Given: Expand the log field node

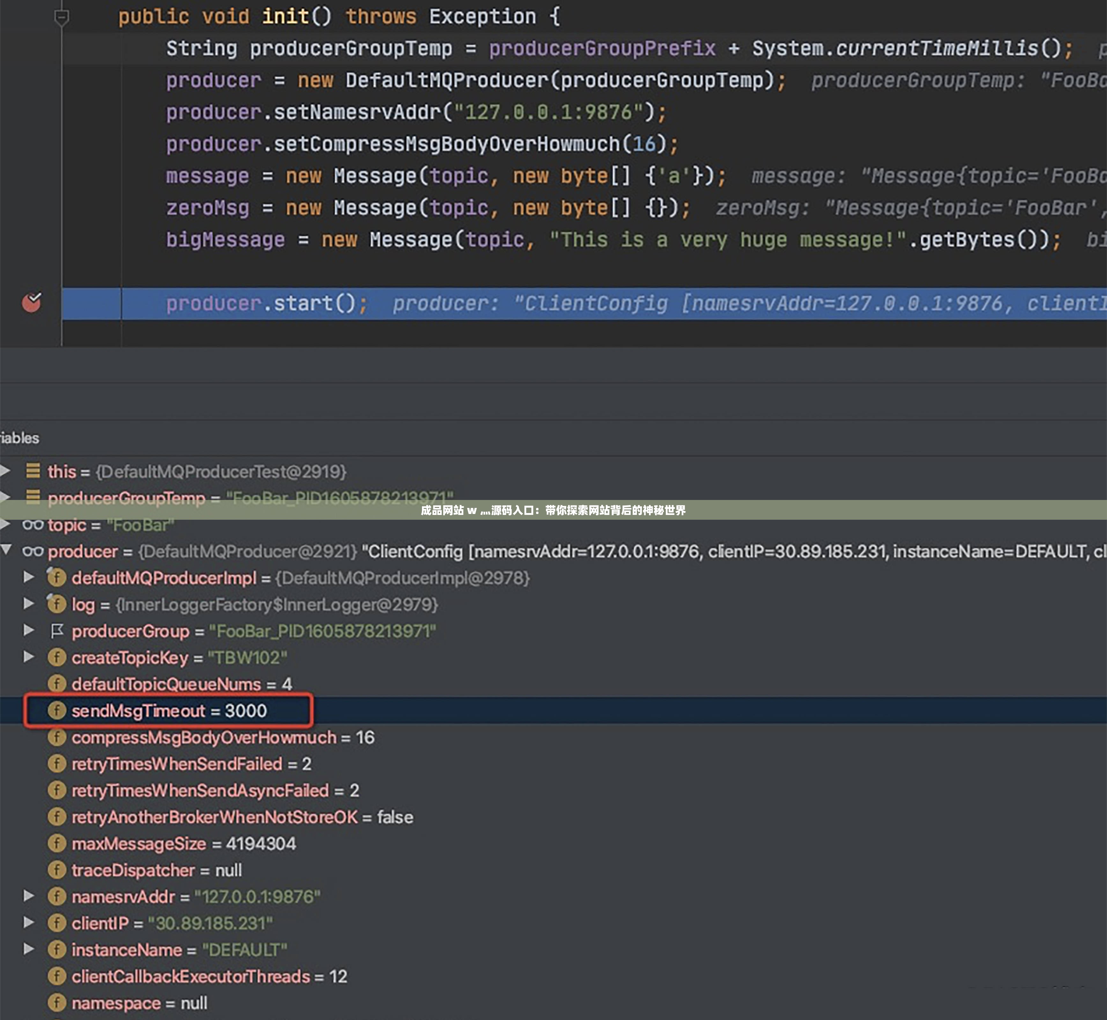Looking at the screenshot, I should [29, 604].
